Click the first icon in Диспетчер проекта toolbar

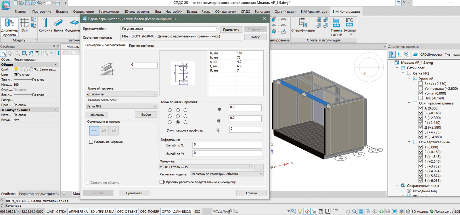coord(392,54)
